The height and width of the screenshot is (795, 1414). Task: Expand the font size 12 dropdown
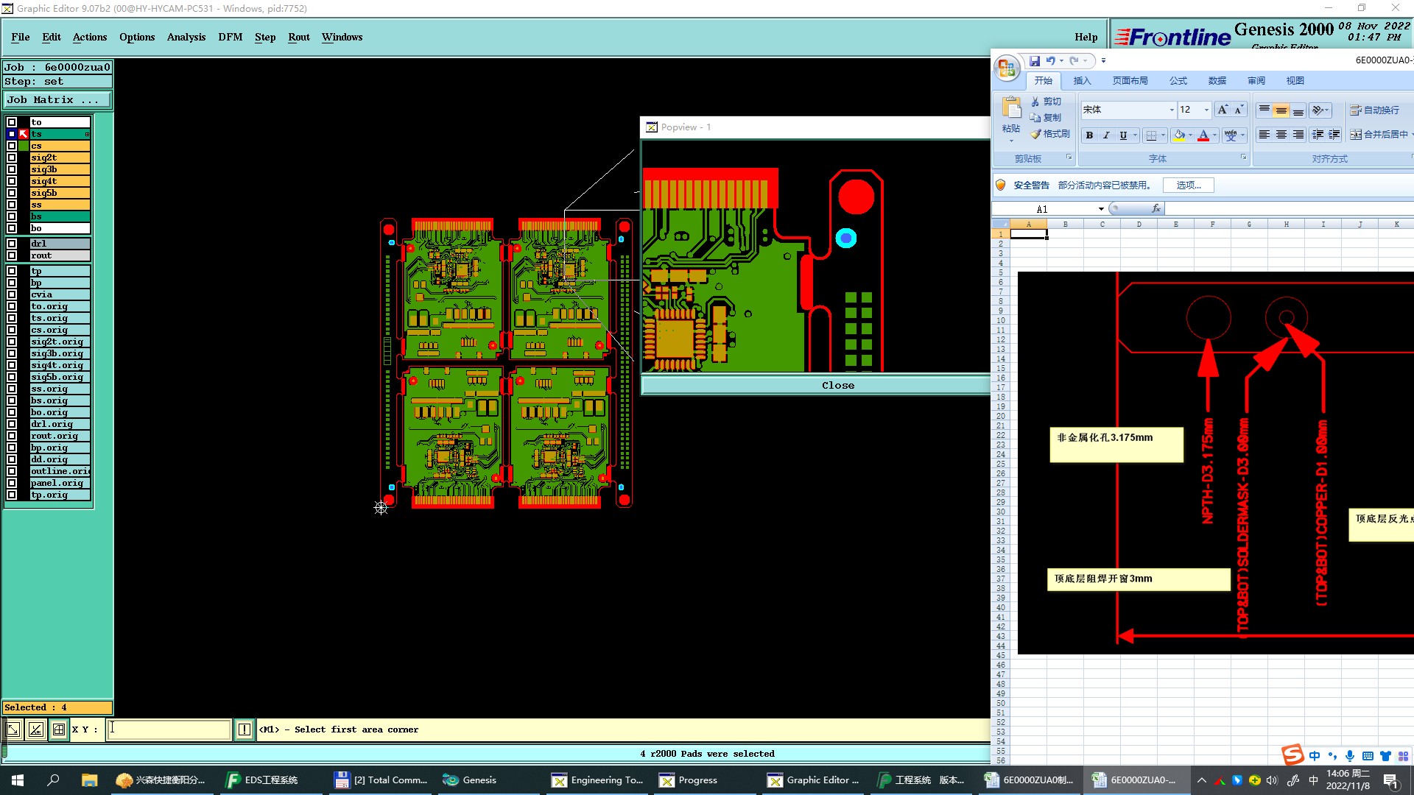pos(1206,110)
